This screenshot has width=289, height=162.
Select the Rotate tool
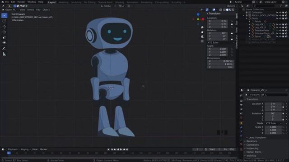(4, 32)
